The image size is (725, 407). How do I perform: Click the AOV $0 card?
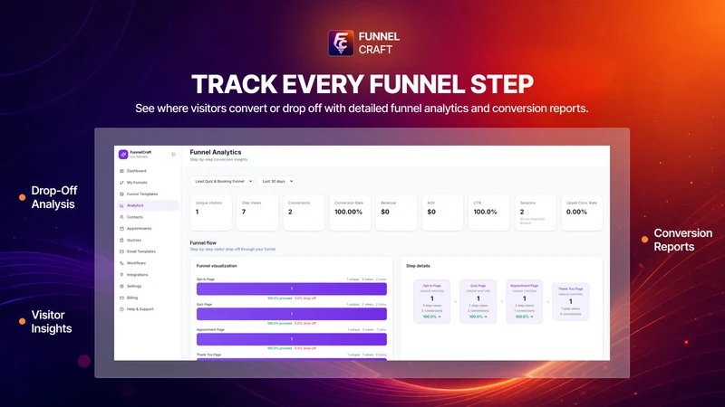[x=442, y=213]
